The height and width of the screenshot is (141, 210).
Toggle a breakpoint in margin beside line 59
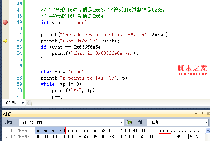point(5,84)
